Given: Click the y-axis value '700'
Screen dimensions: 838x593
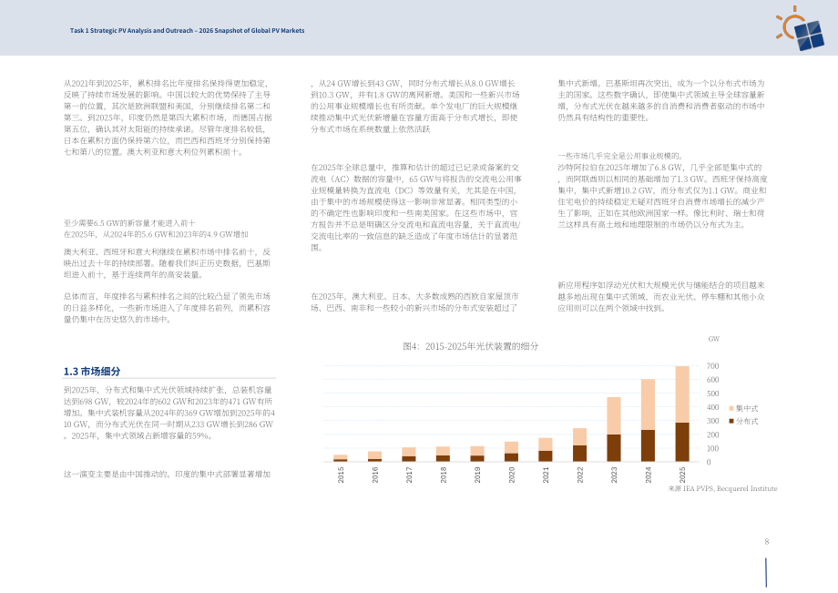Looking at the screenshot, I should pyautogui.click(x=712, y=366).
